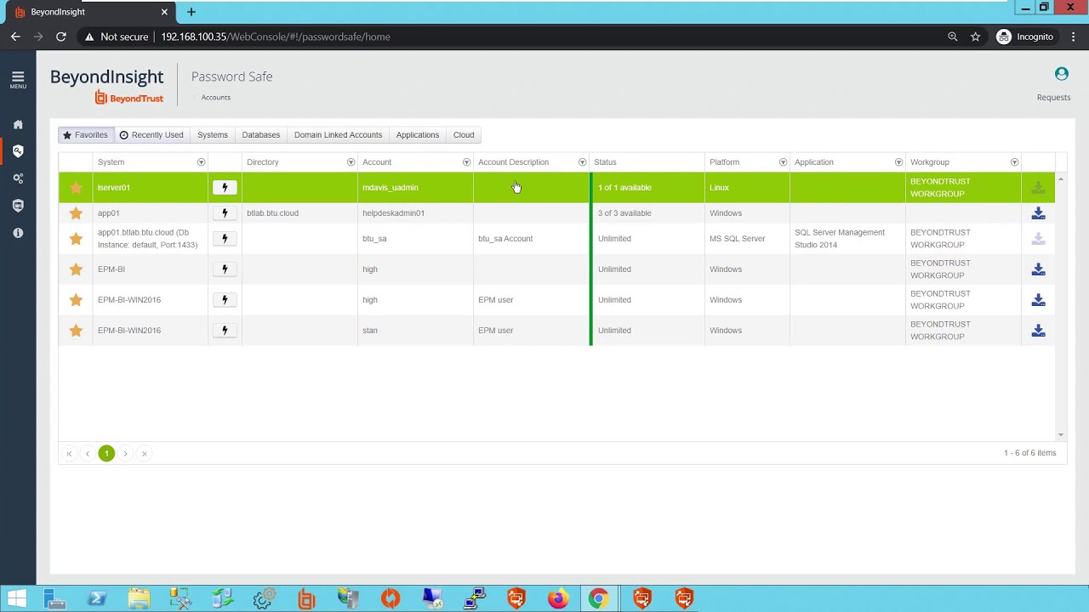Viewport: 1089px width, 612px height.
Task: Open Server Manager from the taskbar
Action: (54, 598)
